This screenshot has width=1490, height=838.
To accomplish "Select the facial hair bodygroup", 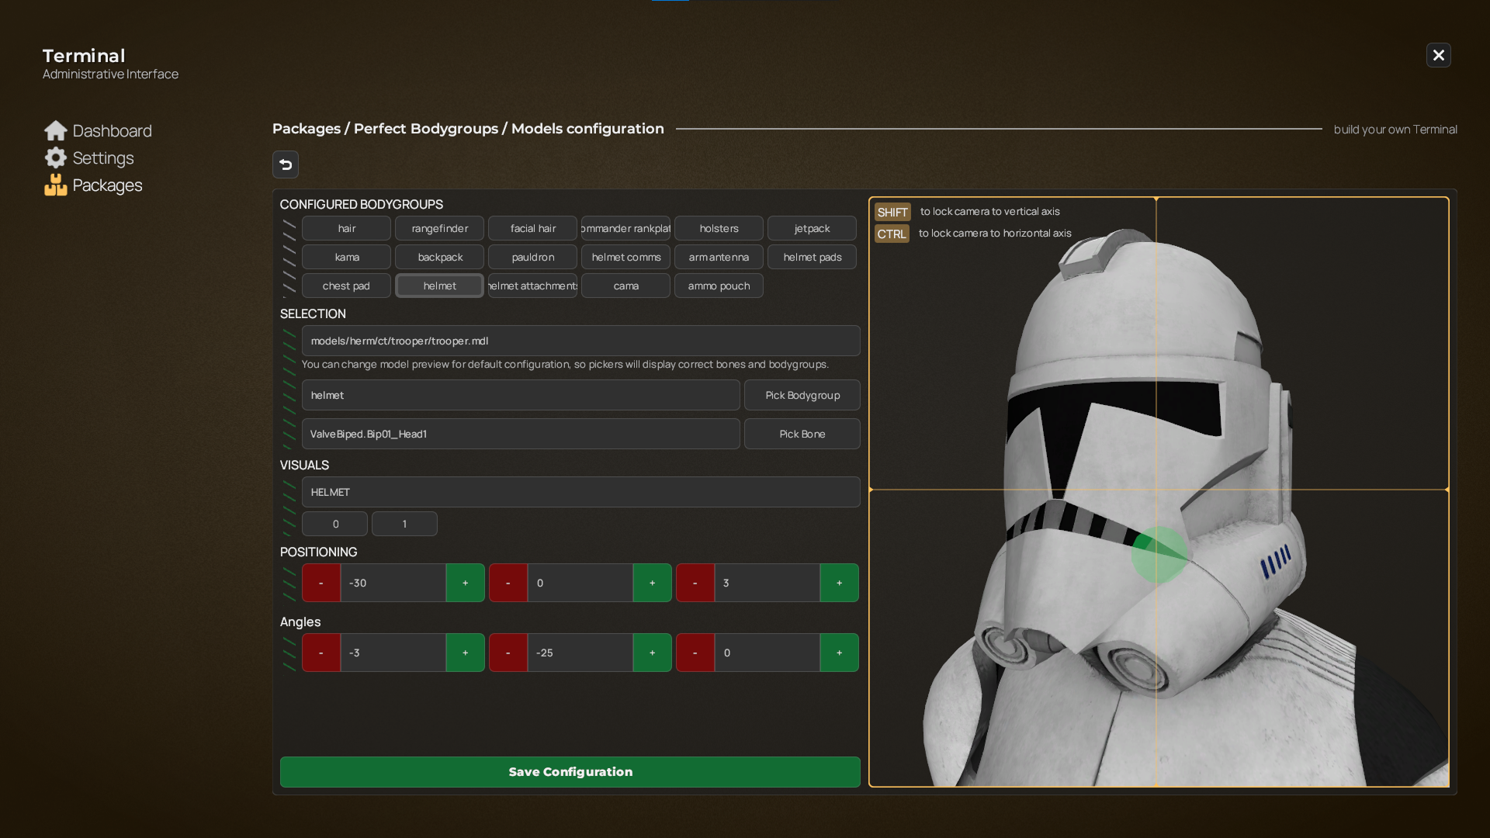I will click(x=532, y=228).
